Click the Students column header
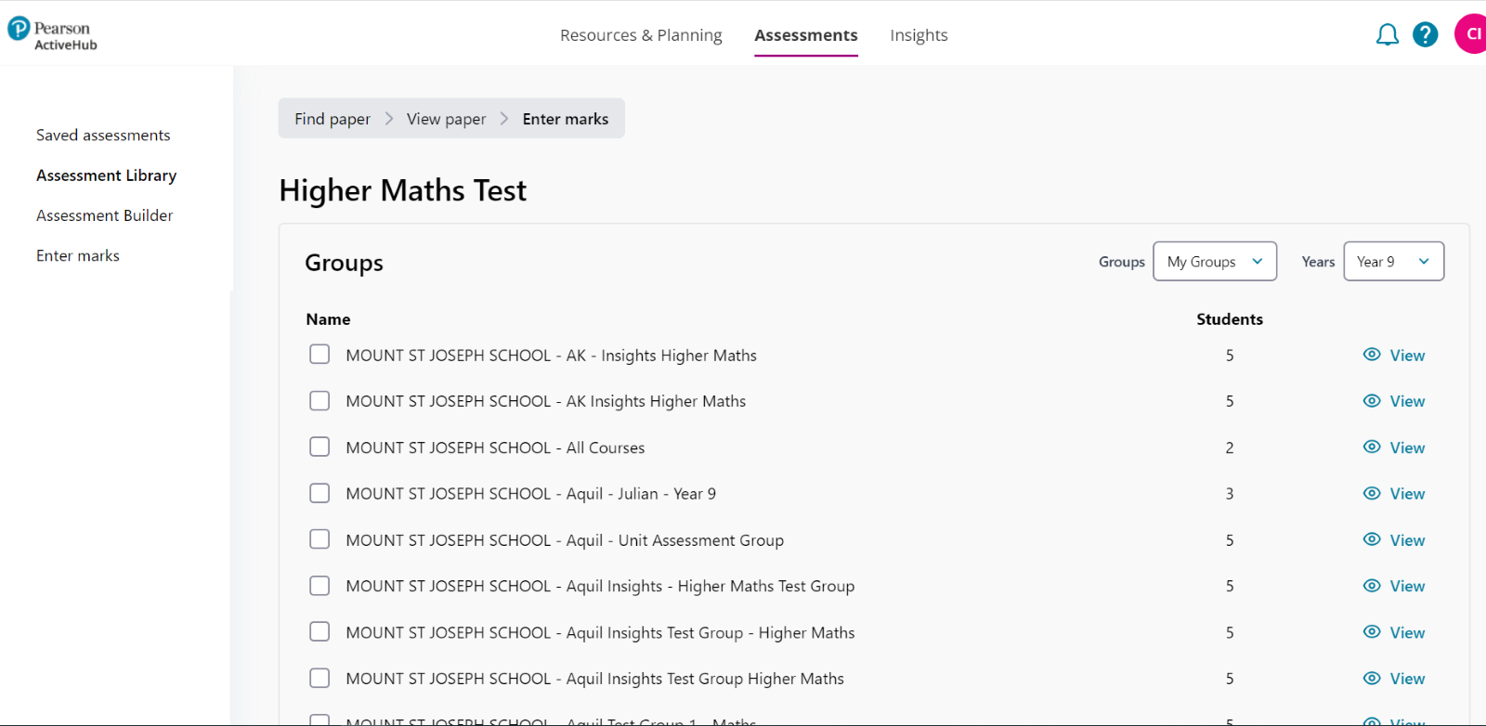Screen dimensions: 1486x726 tap(1230, 319)
